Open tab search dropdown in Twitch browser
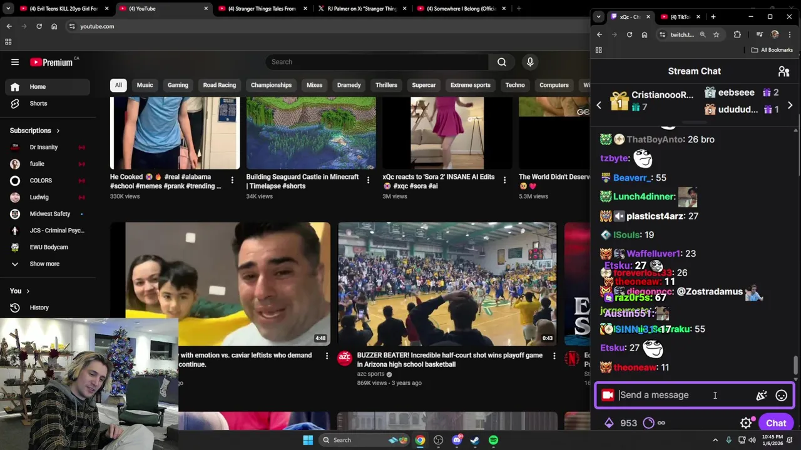The width and height of the screenshot is (801, 450). tap(599, 17)
